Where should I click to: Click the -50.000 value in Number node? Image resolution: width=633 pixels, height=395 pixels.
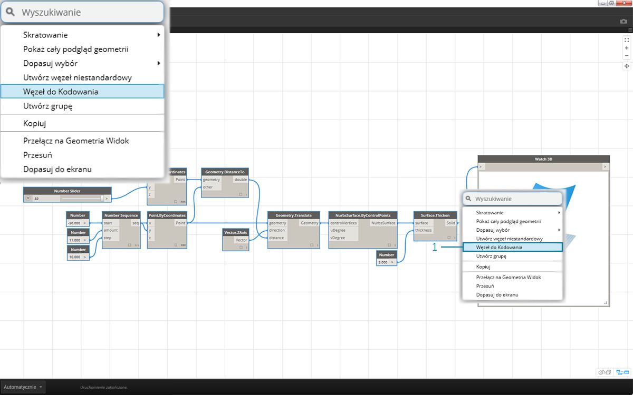[x=74, y=223]
